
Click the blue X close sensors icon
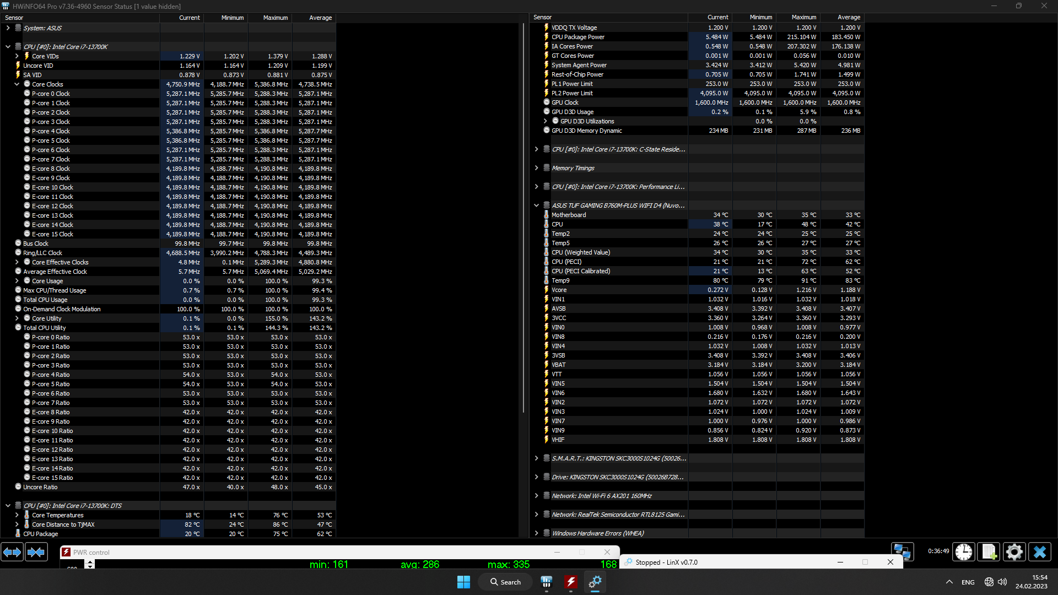coord(1040,551)
